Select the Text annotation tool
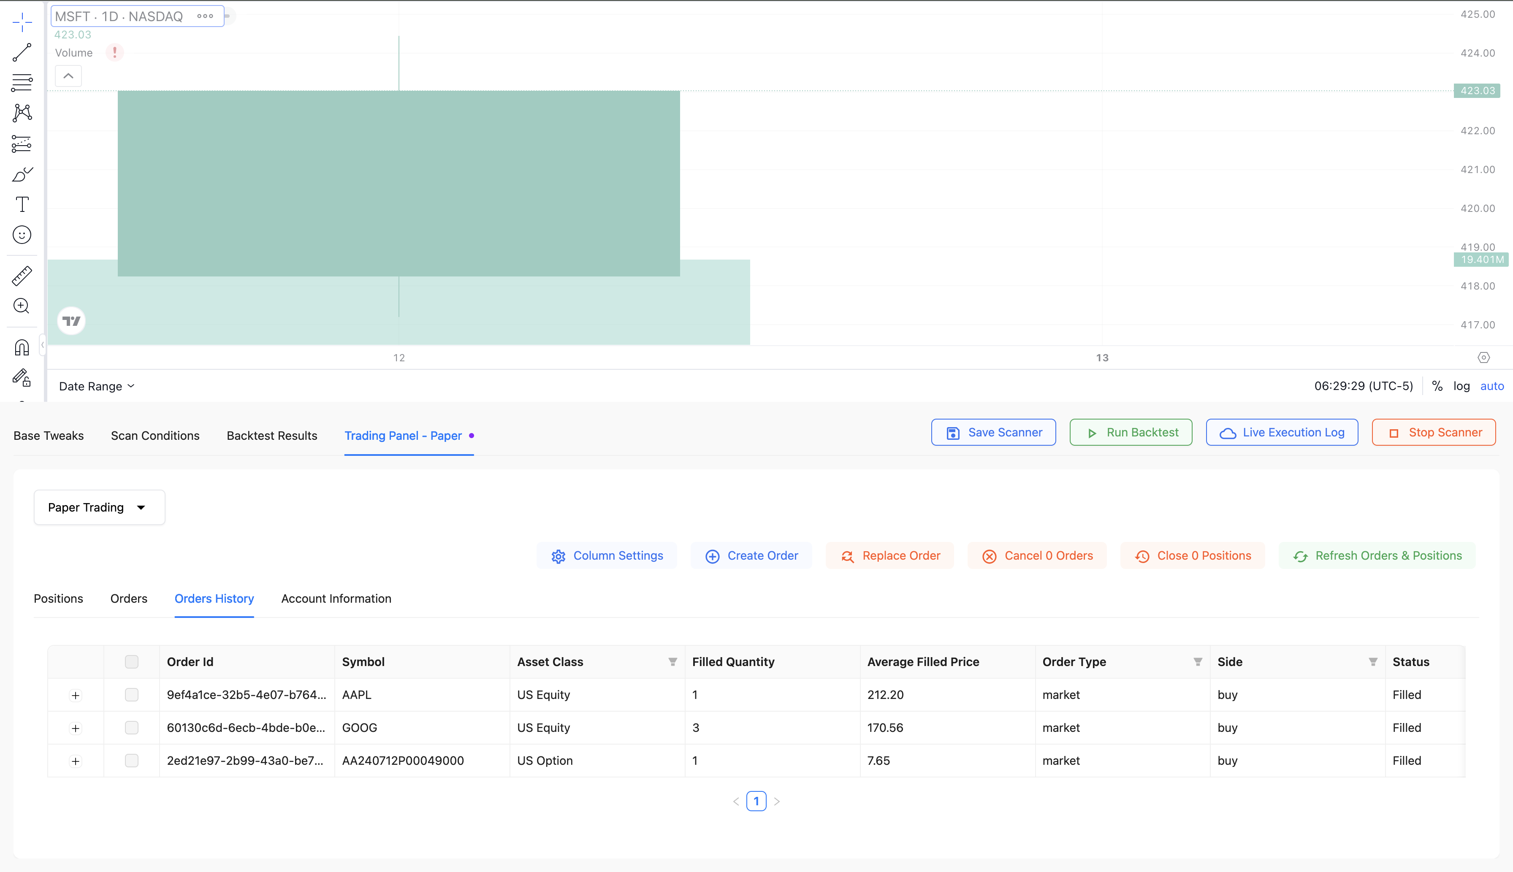Screen dimensions: 1513x872 click(22, 204)
